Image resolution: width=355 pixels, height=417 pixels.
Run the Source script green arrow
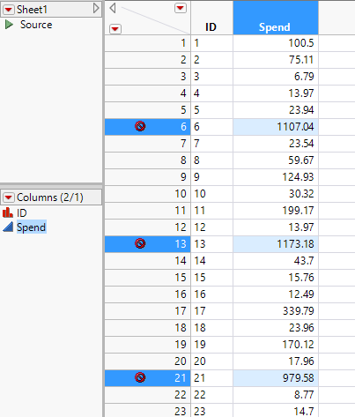coord(9,25)
